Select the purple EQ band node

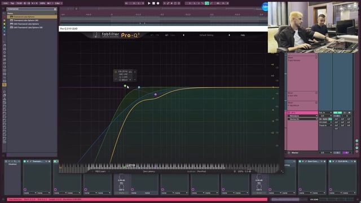(156, 94)
